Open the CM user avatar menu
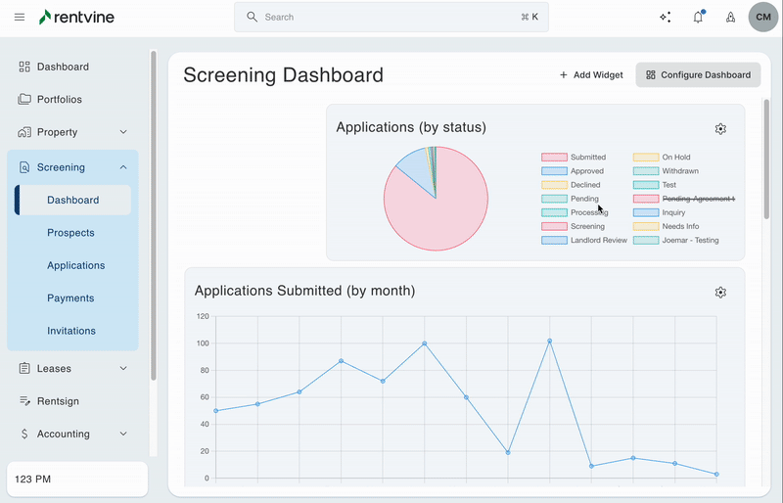783x503 pixels. pos(762,17)
